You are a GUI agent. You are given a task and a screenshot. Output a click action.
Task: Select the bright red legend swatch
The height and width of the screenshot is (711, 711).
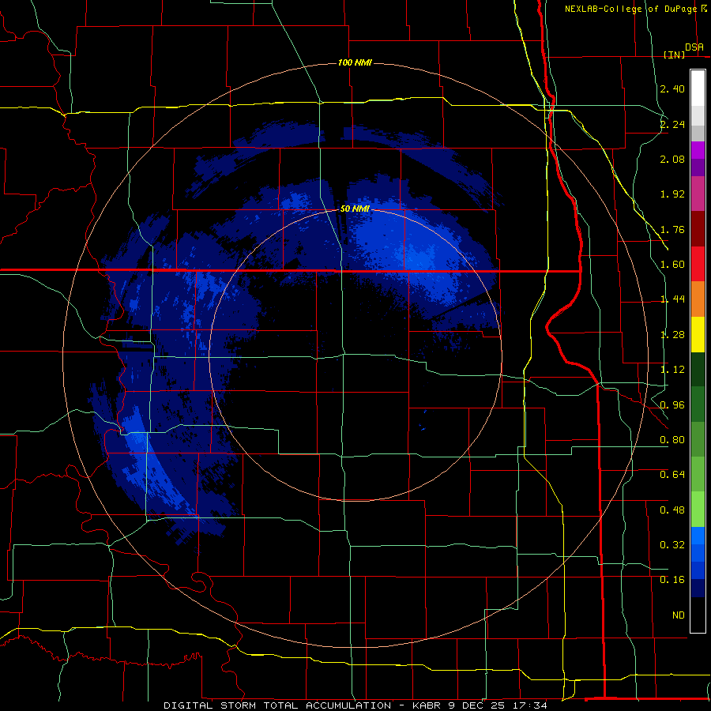(x=698, y=264)
